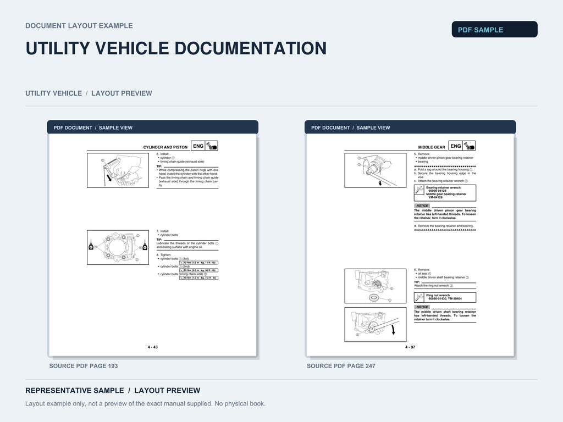The width and height of the screenshot is (563, 422).
Task: Click the 'Bearing retainer wrench 90890-04128' tool box
Action: point(445,193)
